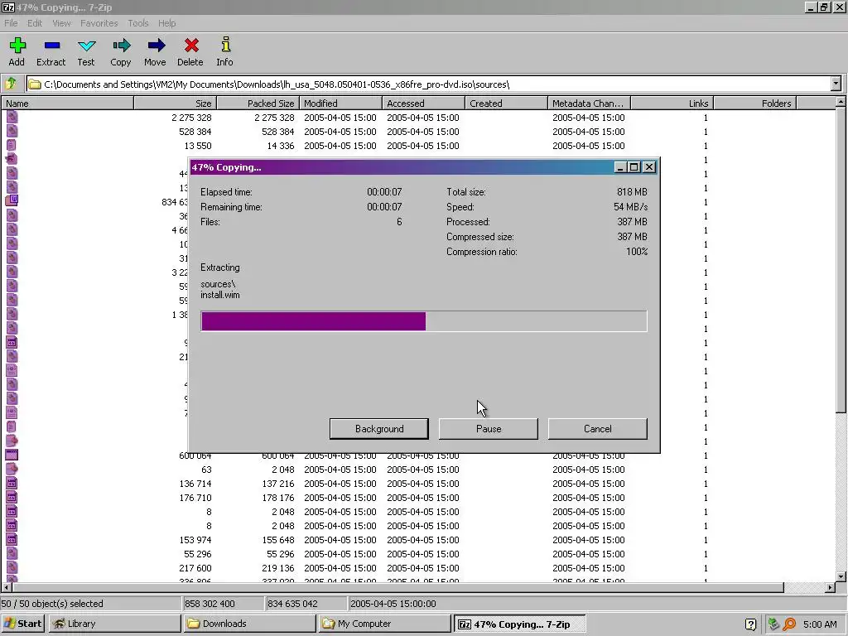This screenshot has width=848, height=636.
Task: Click the 7-Zip Copying taskbar button
Action: click(519, 624)
